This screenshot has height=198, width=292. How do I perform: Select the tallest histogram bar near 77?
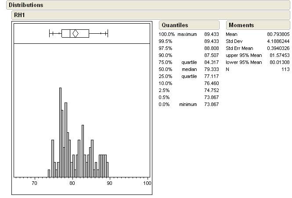tap(60, 131)
